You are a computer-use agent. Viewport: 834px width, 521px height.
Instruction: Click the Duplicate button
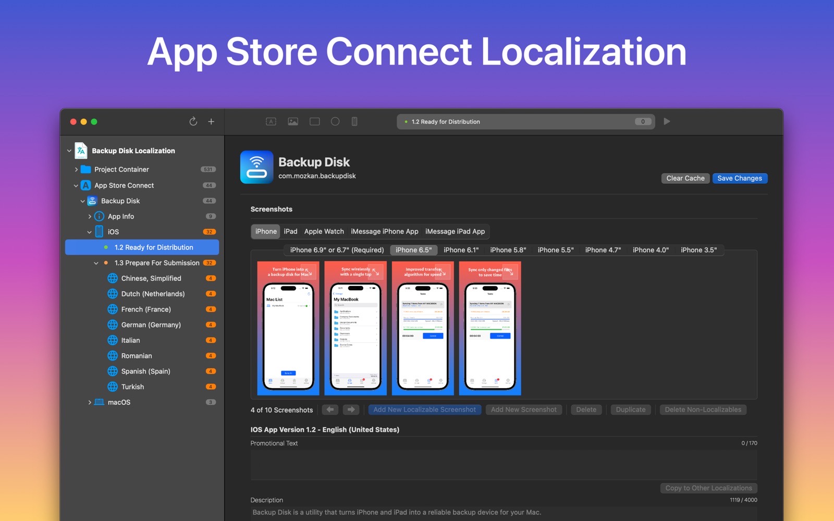(x=631, y=410)
